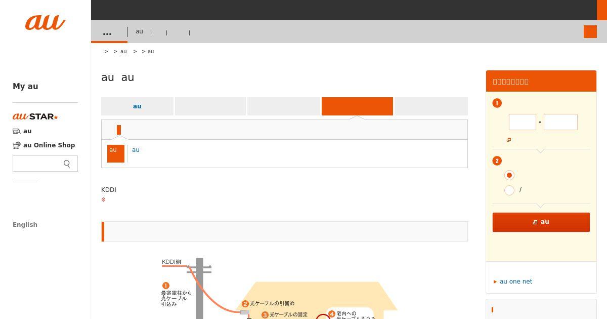The image size is (607, 319).
Task: Click the first field of the split number input
Action: pos(523,122)
